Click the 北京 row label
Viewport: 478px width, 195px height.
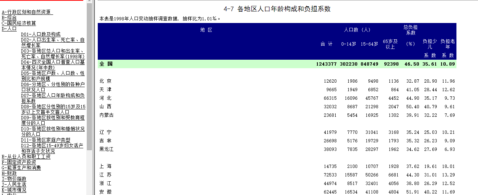click(x=105, y=81)
